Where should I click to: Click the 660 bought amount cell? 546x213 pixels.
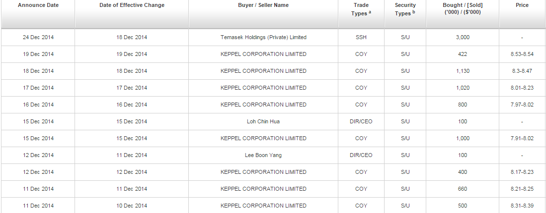463,189
